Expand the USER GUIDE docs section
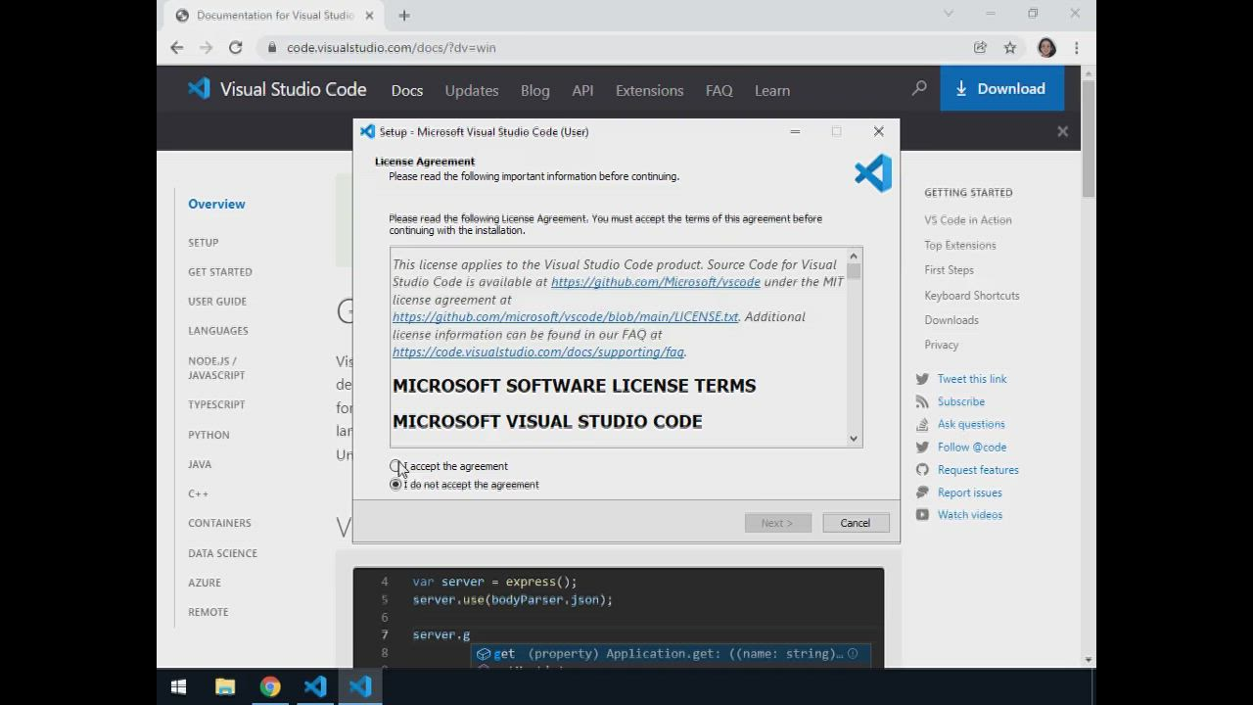Screen dimensions: 1253x705 click(217, 302)
